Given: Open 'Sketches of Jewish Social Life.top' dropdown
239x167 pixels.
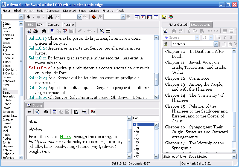Looking at the screenshot, I should [234, 157].
